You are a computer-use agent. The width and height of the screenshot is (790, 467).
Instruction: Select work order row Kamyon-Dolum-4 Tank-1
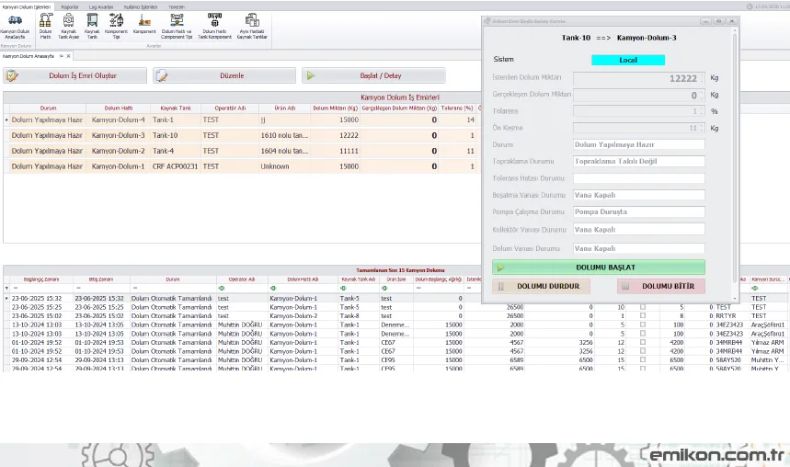(242, 120)
